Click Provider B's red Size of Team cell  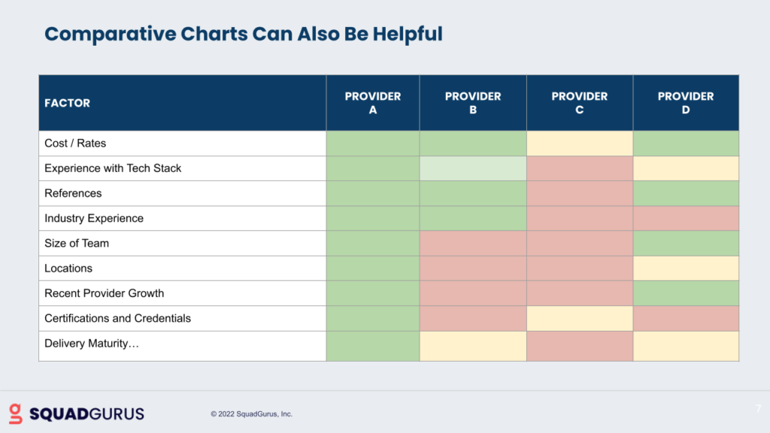pyautogui.click(x=473, y=243)
